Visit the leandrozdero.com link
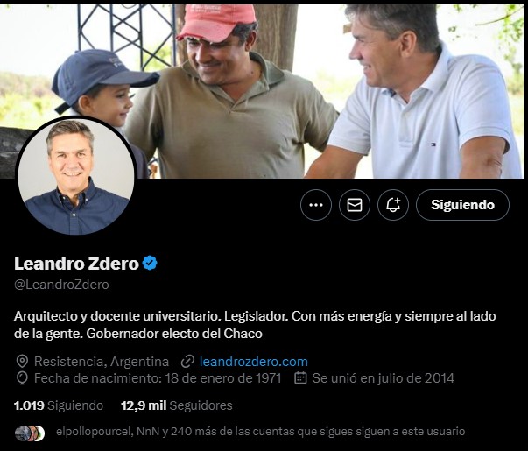Image resolution: width=528 pixels, height=451 pixels. tap(254, 362)
